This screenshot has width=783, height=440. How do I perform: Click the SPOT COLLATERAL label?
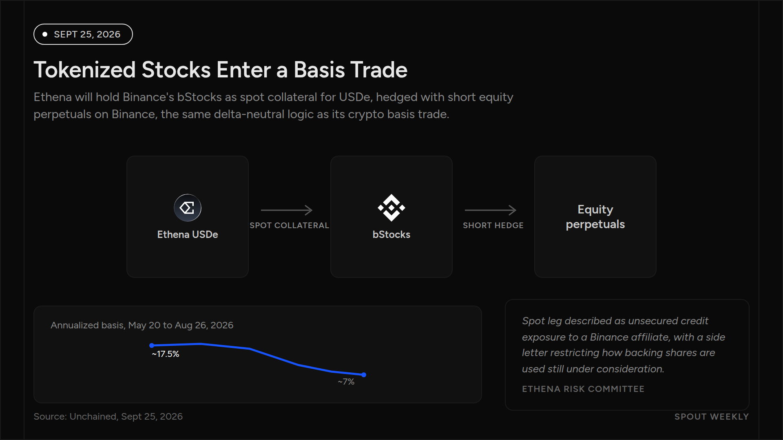pyautogui.click(x=289, y=225)
